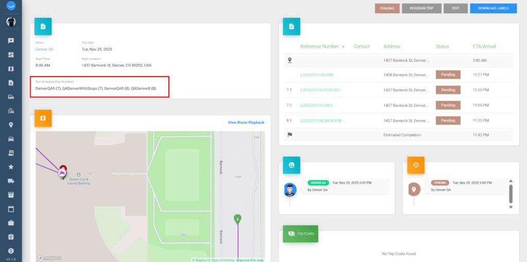Open the briefcase sidebar icon
527x262 pixels.
click(x=11, y=223)
